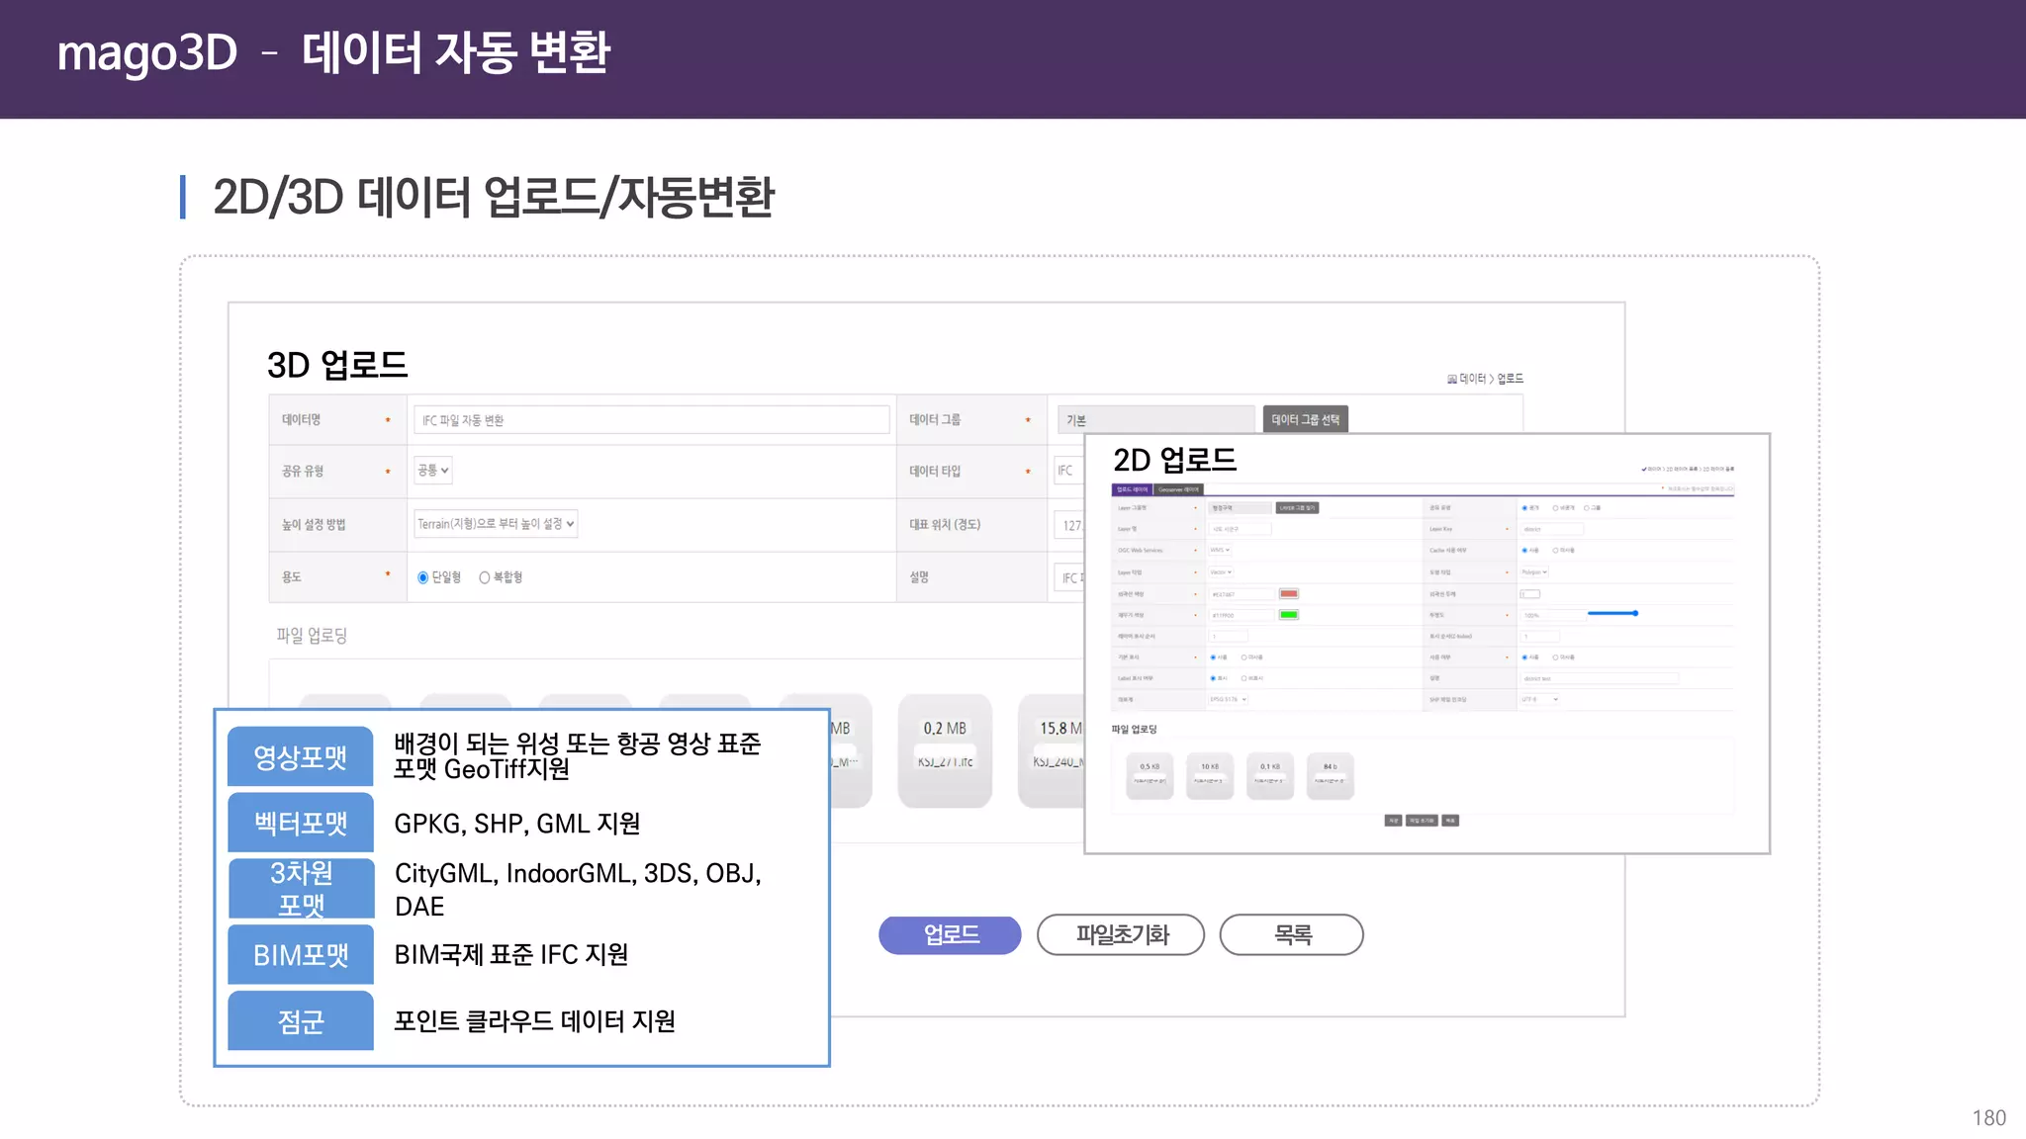Click the green fill color hex input
This screenshot has width=2026, height=1139.
pyautogui.click(x=1242, y=615)
